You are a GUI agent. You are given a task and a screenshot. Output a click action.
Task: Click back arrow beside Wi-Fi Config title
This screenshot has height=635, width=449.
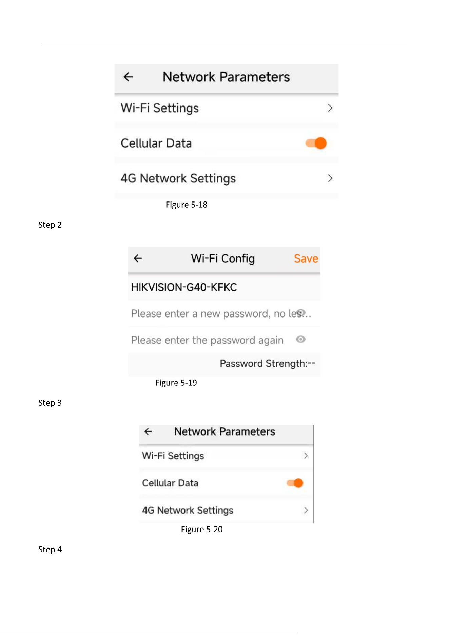click(138, 258)
